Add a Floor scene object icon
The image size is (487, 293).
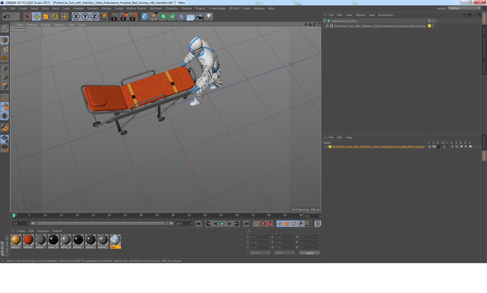tap(190, 17)
